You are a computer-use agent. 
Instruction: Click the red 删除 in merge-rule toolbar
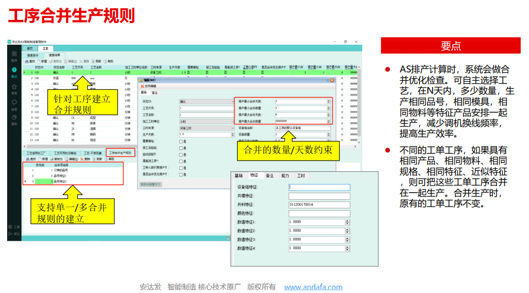point(85,159)
